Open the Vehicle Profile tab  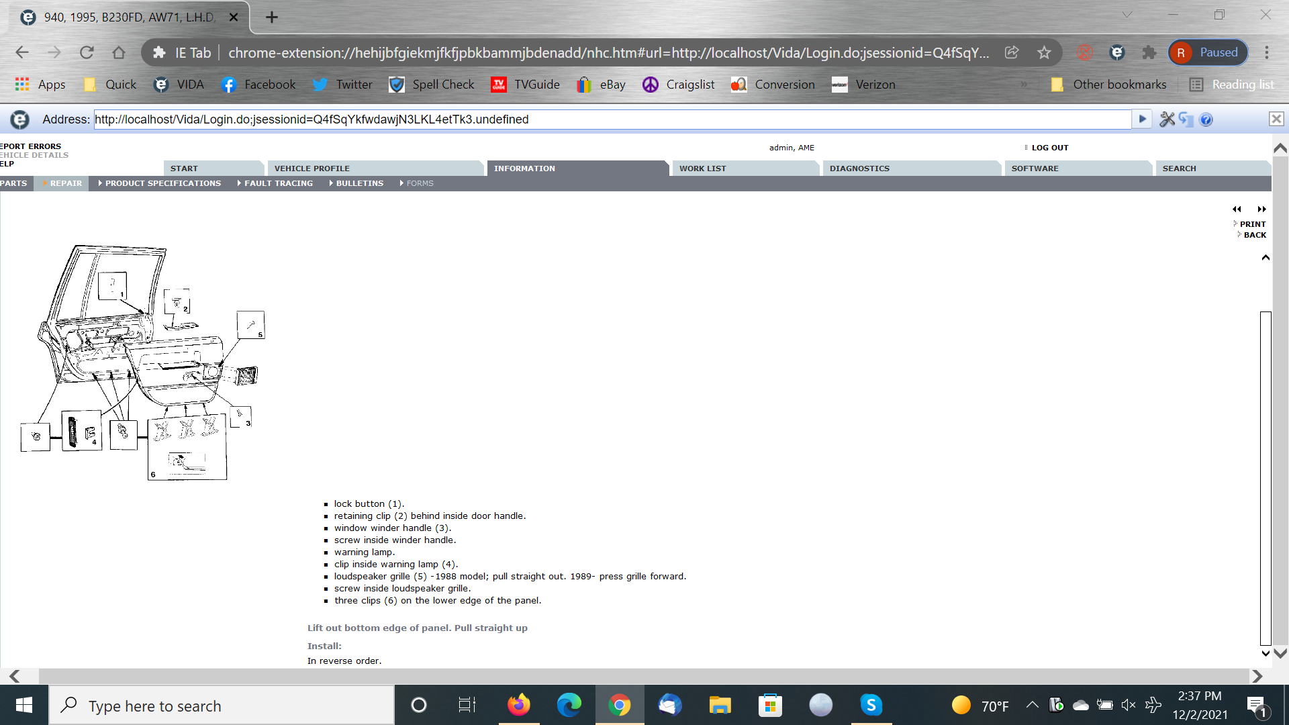(x=312, y=168)
